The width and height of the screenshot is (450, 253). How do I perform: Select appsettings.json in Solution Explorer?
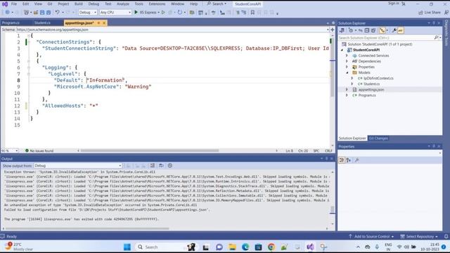[x=371, y=89]
